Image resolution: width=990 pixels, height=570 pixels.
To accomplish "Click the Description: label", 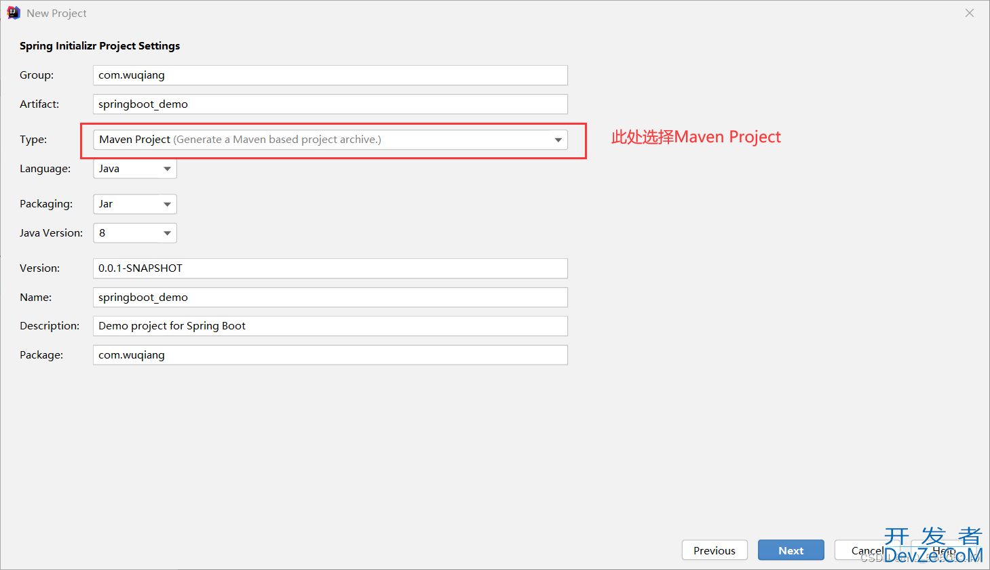I will 50,326.
